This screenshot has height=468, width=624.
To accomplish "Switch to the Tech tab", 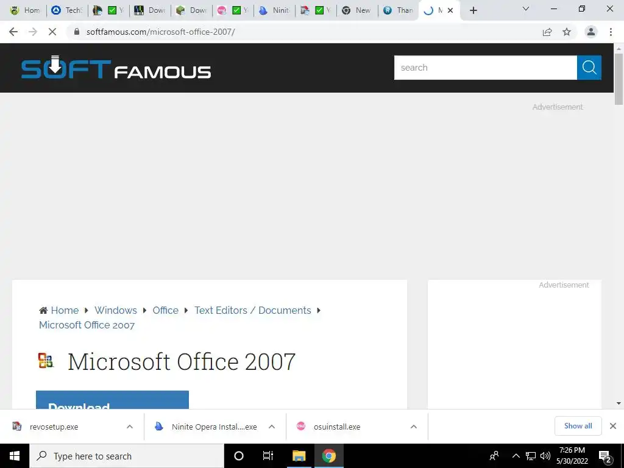I will tap(67, 10).
